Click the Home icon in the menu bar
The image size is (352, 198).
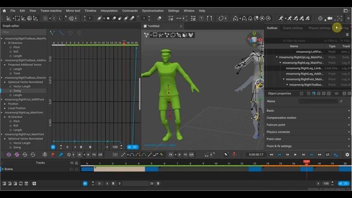(4, 10)
